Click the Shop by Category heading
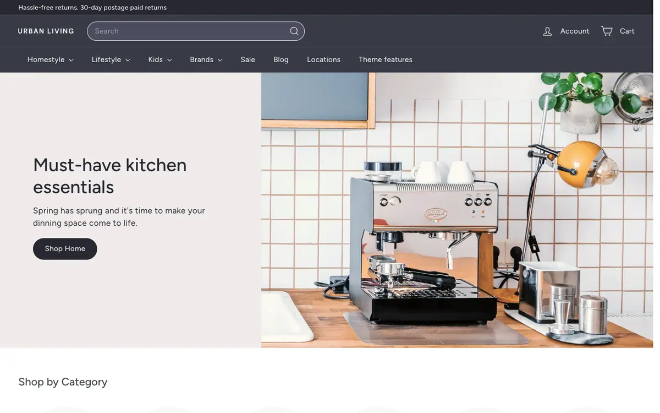This screenshot has height=413, width=660. click(x=63, y=382)
